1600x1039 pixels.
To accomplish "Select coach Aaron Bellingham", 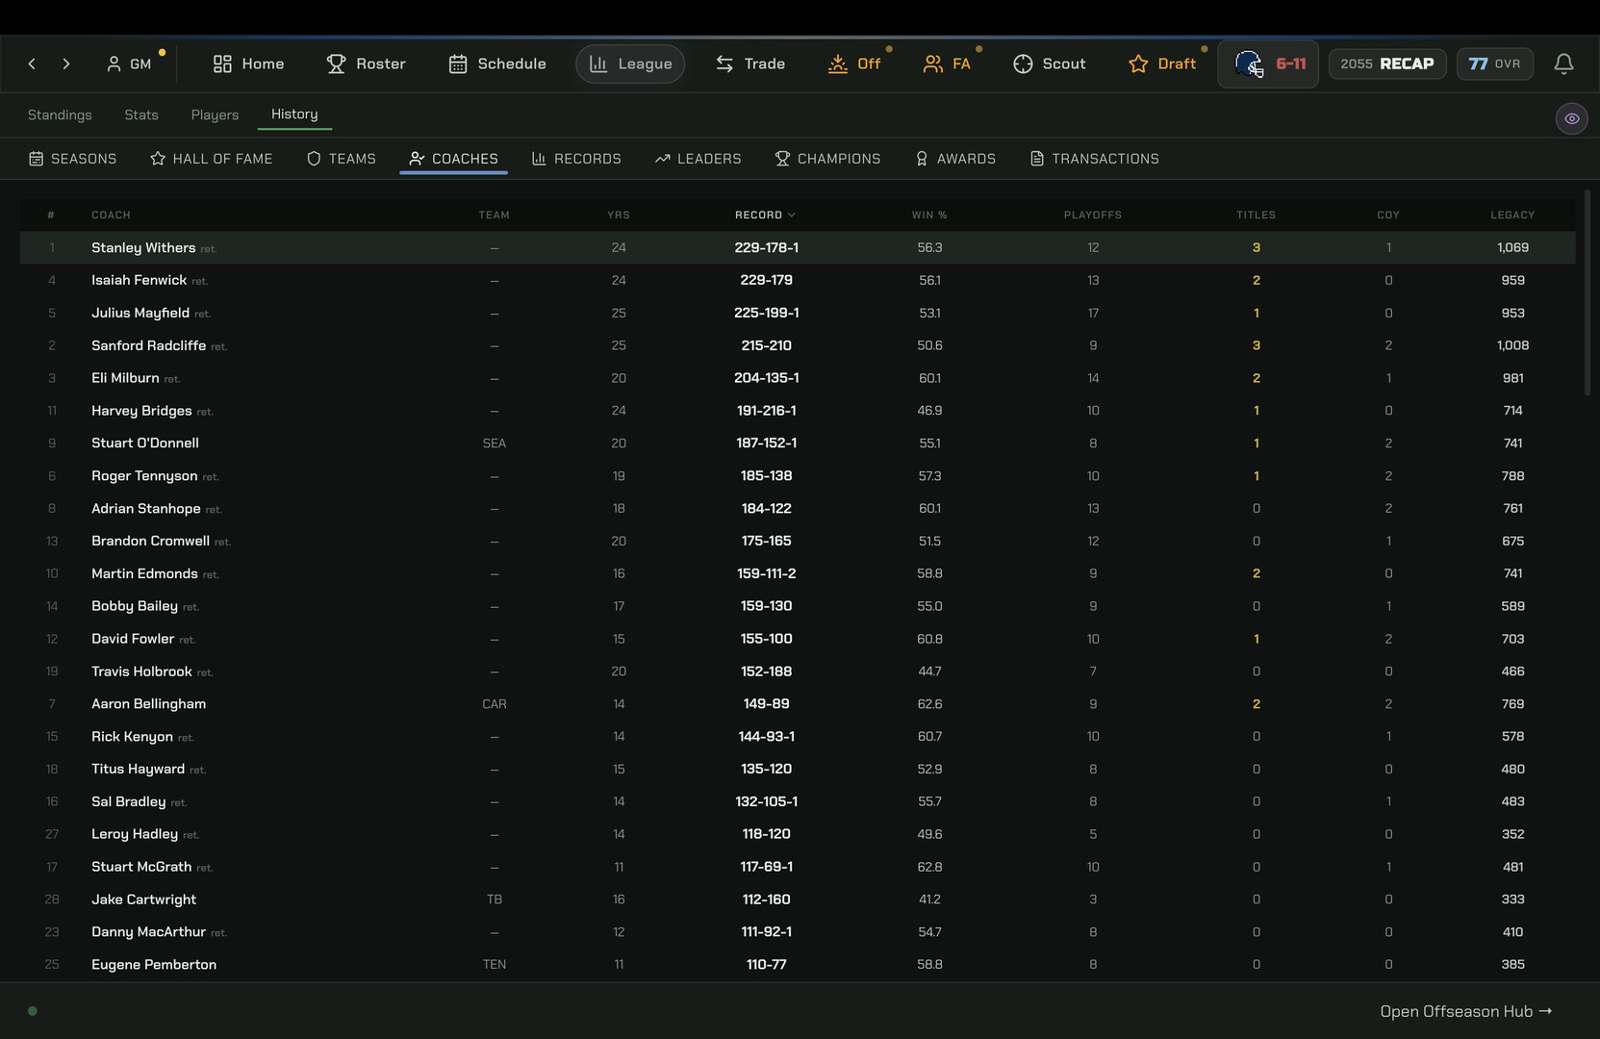I will click(x=148, y=703).
